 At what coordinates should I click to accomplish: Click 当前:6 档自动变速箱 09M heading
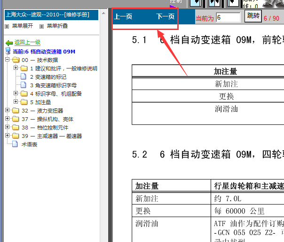tap(44, 52)
